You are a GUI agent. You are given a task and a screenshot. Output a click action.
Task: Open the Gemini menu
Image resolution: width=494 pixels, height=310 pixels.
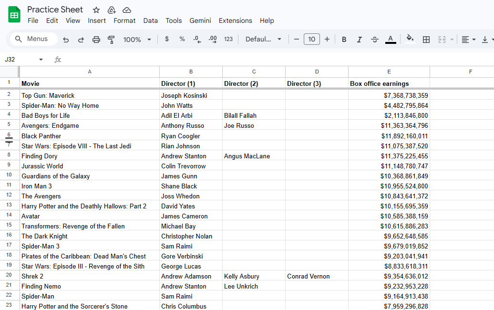tap(200, 21)
